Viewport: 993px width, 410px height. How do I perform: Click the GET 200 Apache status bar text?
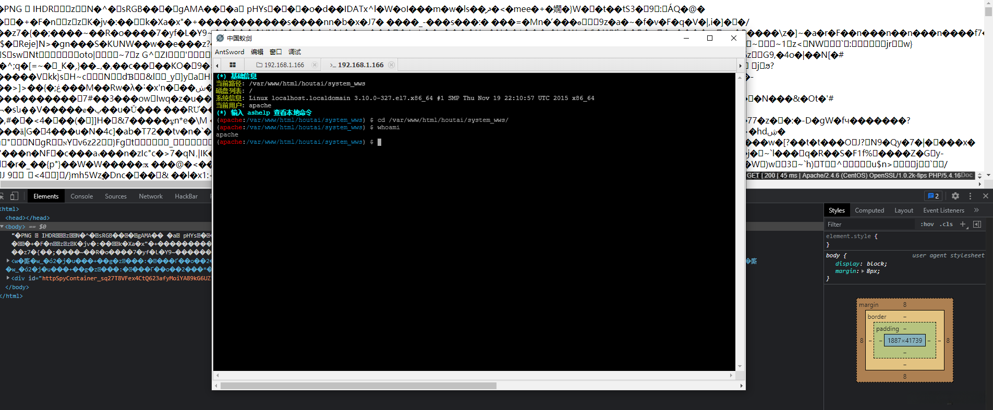(x=853, y=176)
